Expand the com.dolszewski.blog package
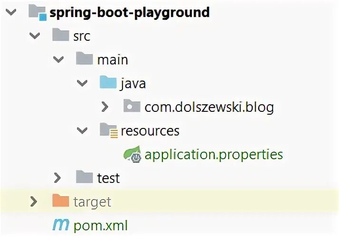 (105, 107)
